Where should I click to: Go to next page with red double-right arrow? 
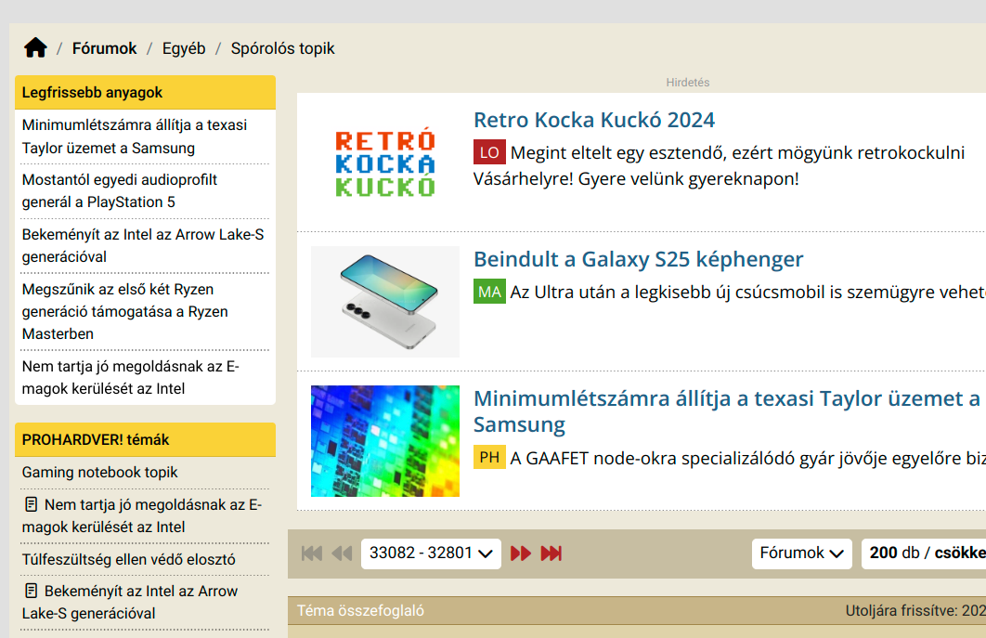(521, 553)
